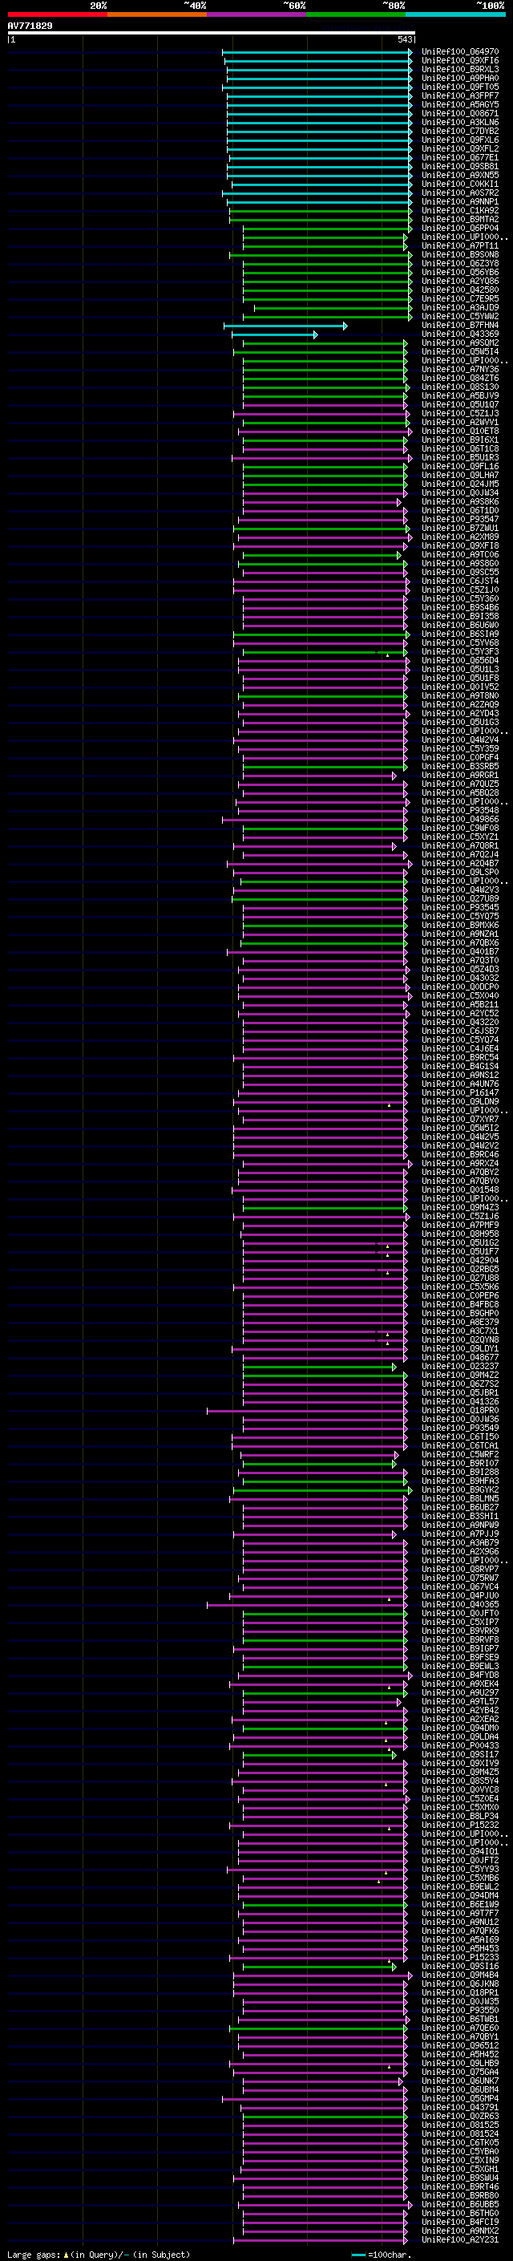Click the short cyan bar for Q43369

(273, 334)
